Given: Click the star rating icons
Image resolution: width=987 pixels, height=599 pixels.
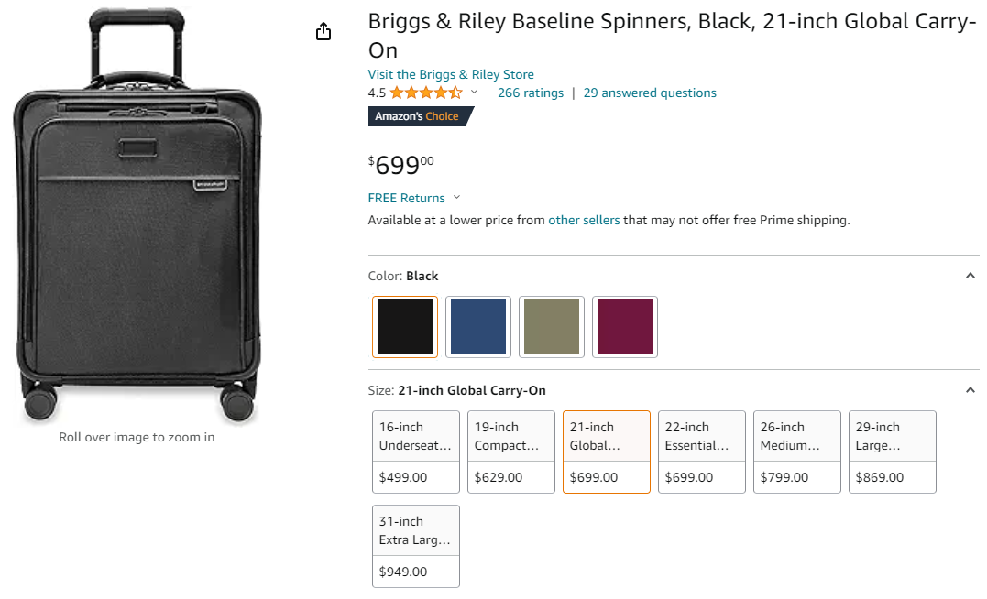Looking at the screenshot, I should point(426,93).
